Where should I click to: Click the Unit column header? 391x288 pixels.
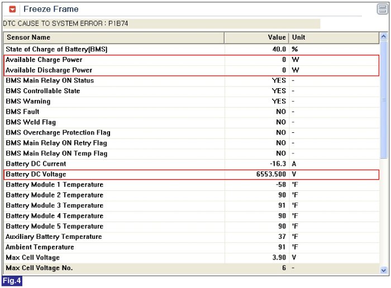pos(334,37)
